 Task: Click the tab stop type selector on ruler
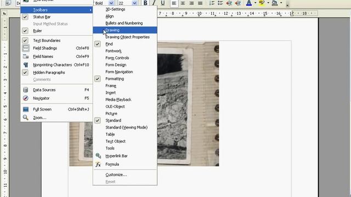(4, 13)
